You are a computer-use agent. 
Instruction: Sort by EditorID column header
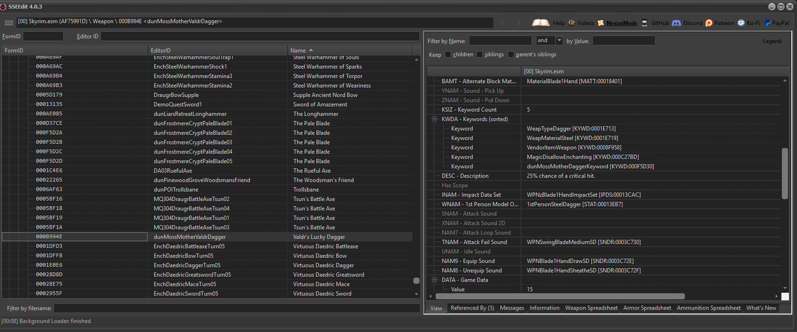218,51
